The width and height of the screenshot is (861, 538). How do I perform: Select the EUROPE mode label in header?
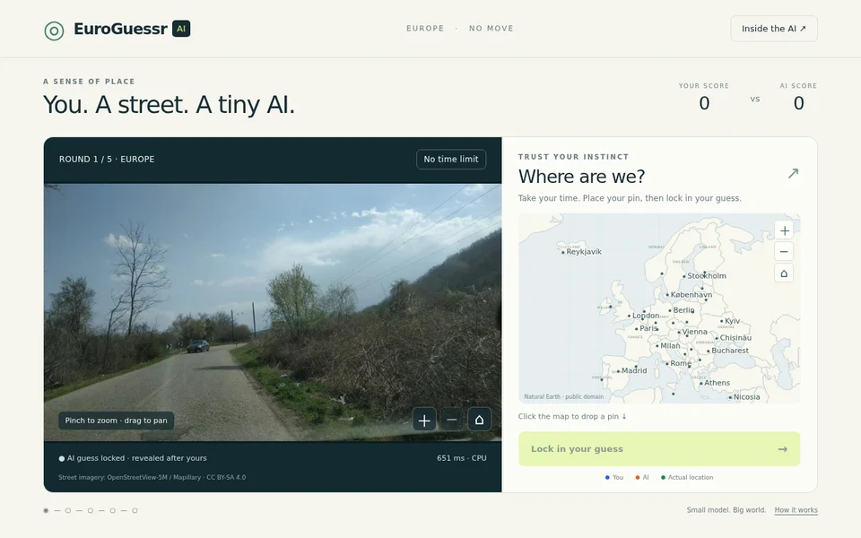coord(425,29)
